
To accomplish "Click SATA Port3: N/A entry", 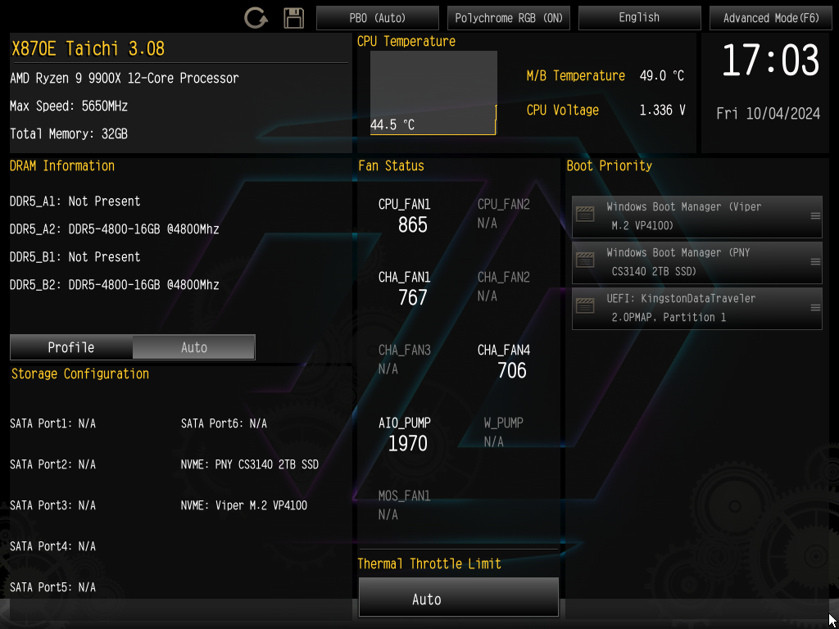I will [x=52, y=505].
